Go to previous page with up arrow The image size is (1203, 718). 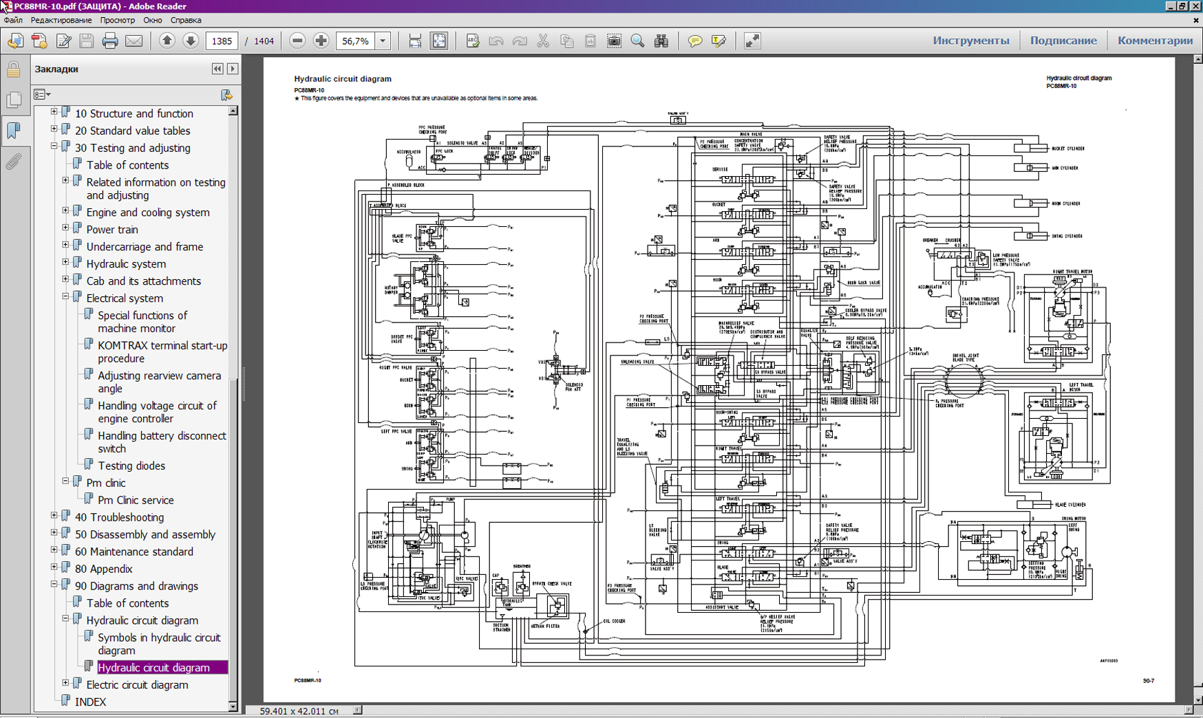click(167, 41)
